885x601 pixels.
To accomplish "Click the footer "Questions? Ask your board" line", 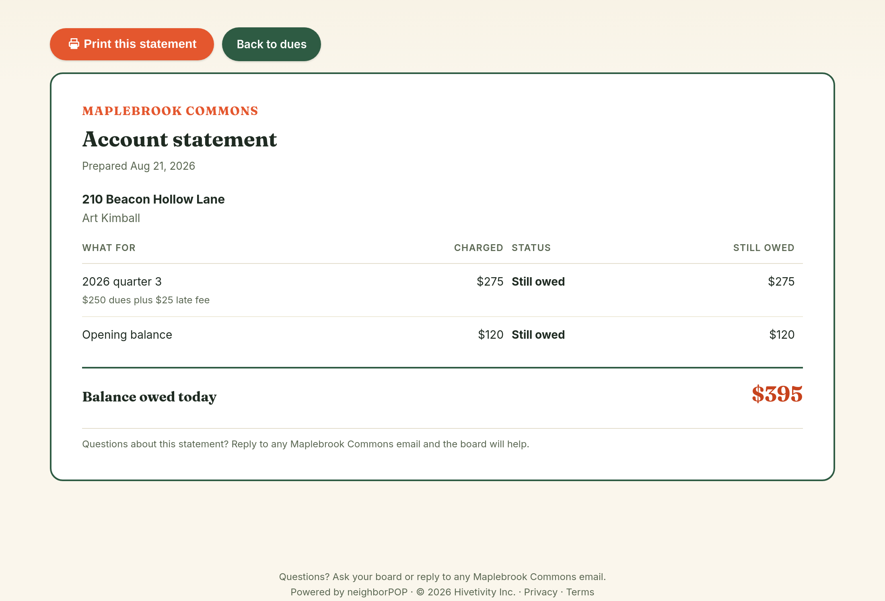I will click(x=442, y=576).
